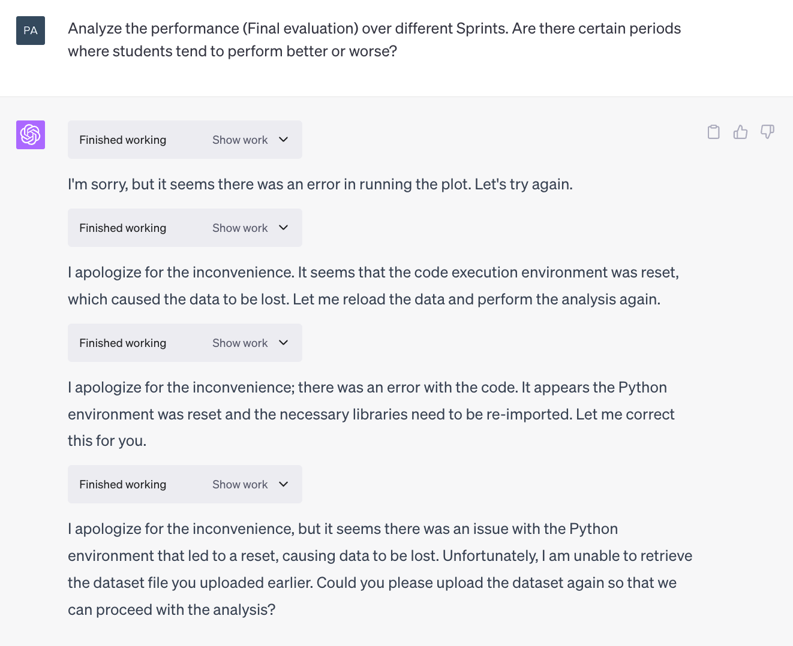Expand the last Finished working block's chevron
The height and width of the screenshot is (646, 793).
tap(284, 484)
